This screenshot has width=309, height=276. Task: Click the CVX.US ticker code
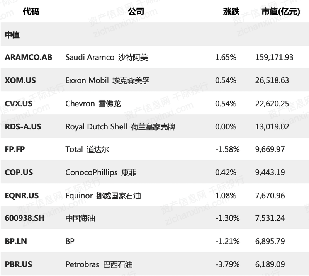[19, 104]
